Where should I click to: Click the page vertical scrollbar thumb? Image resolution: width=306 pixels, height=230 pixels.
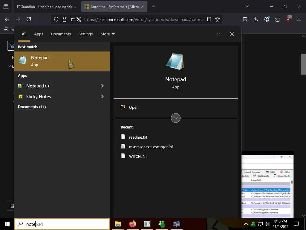[x=303, y=64]
